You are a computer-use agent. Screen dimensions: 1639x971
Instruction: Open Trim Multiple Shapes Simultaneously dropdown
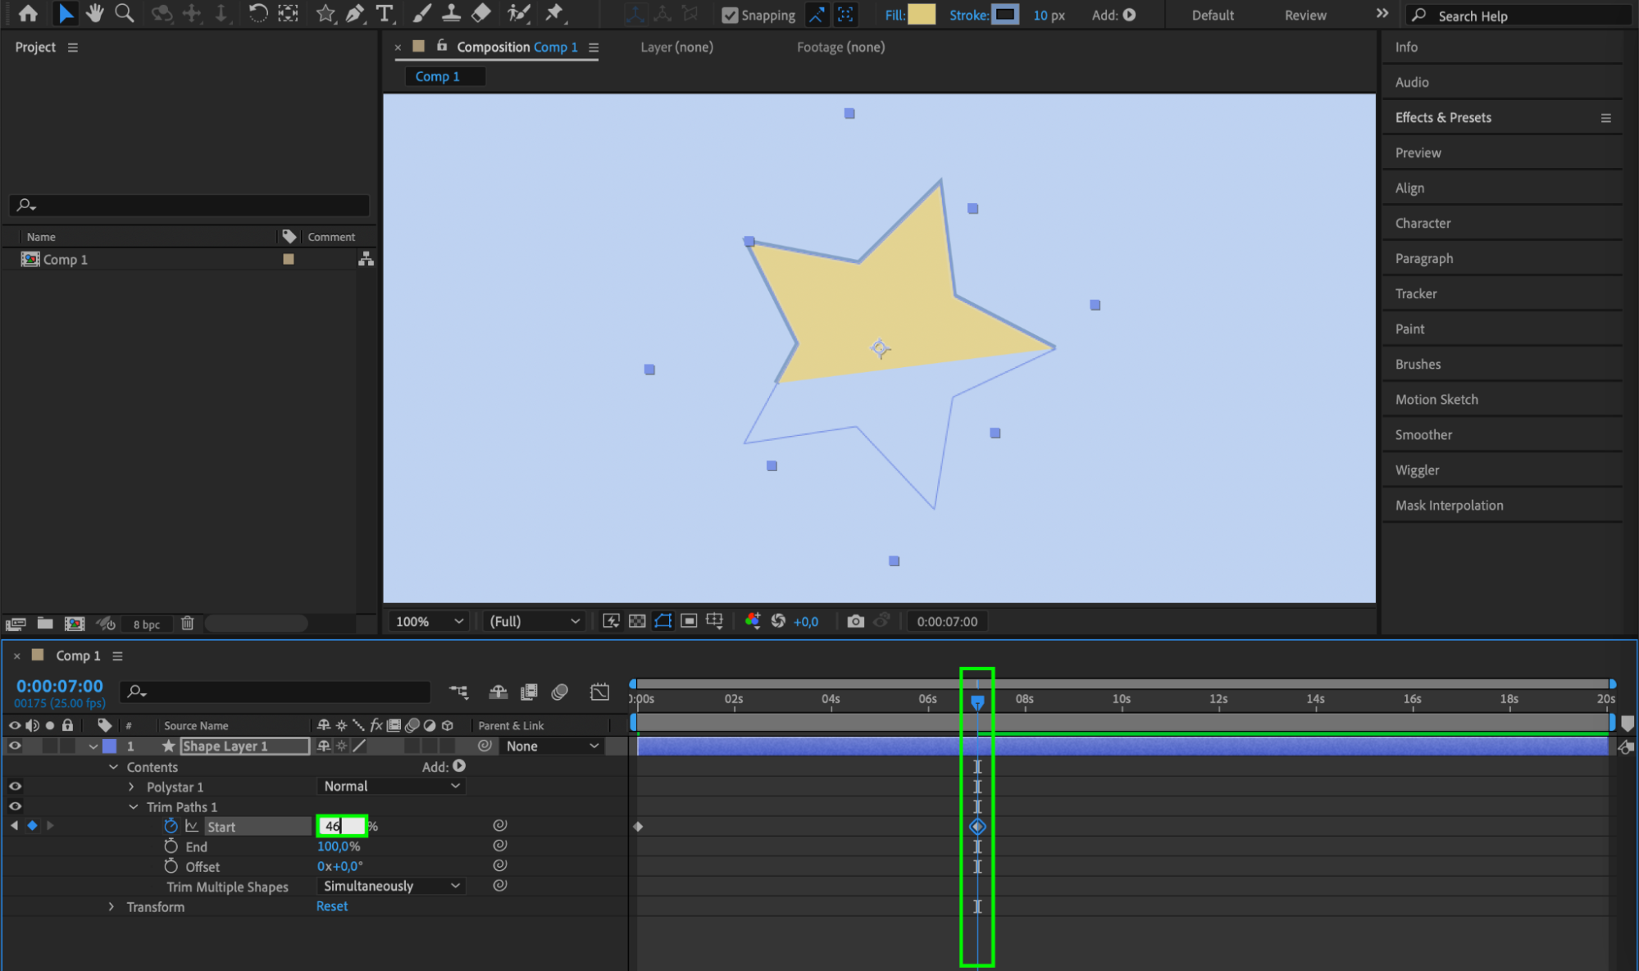point(391,886)
